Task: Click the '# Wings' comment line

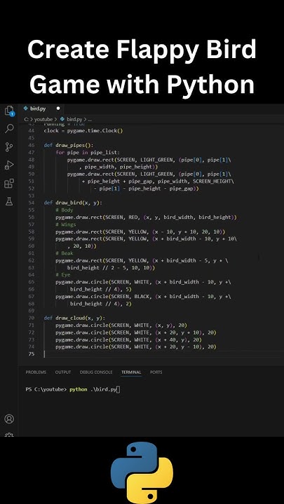Action: point(66,225)
